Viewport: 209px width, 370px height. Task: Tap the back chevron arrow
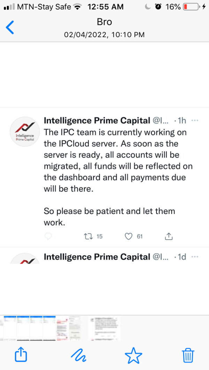[10, 27]
